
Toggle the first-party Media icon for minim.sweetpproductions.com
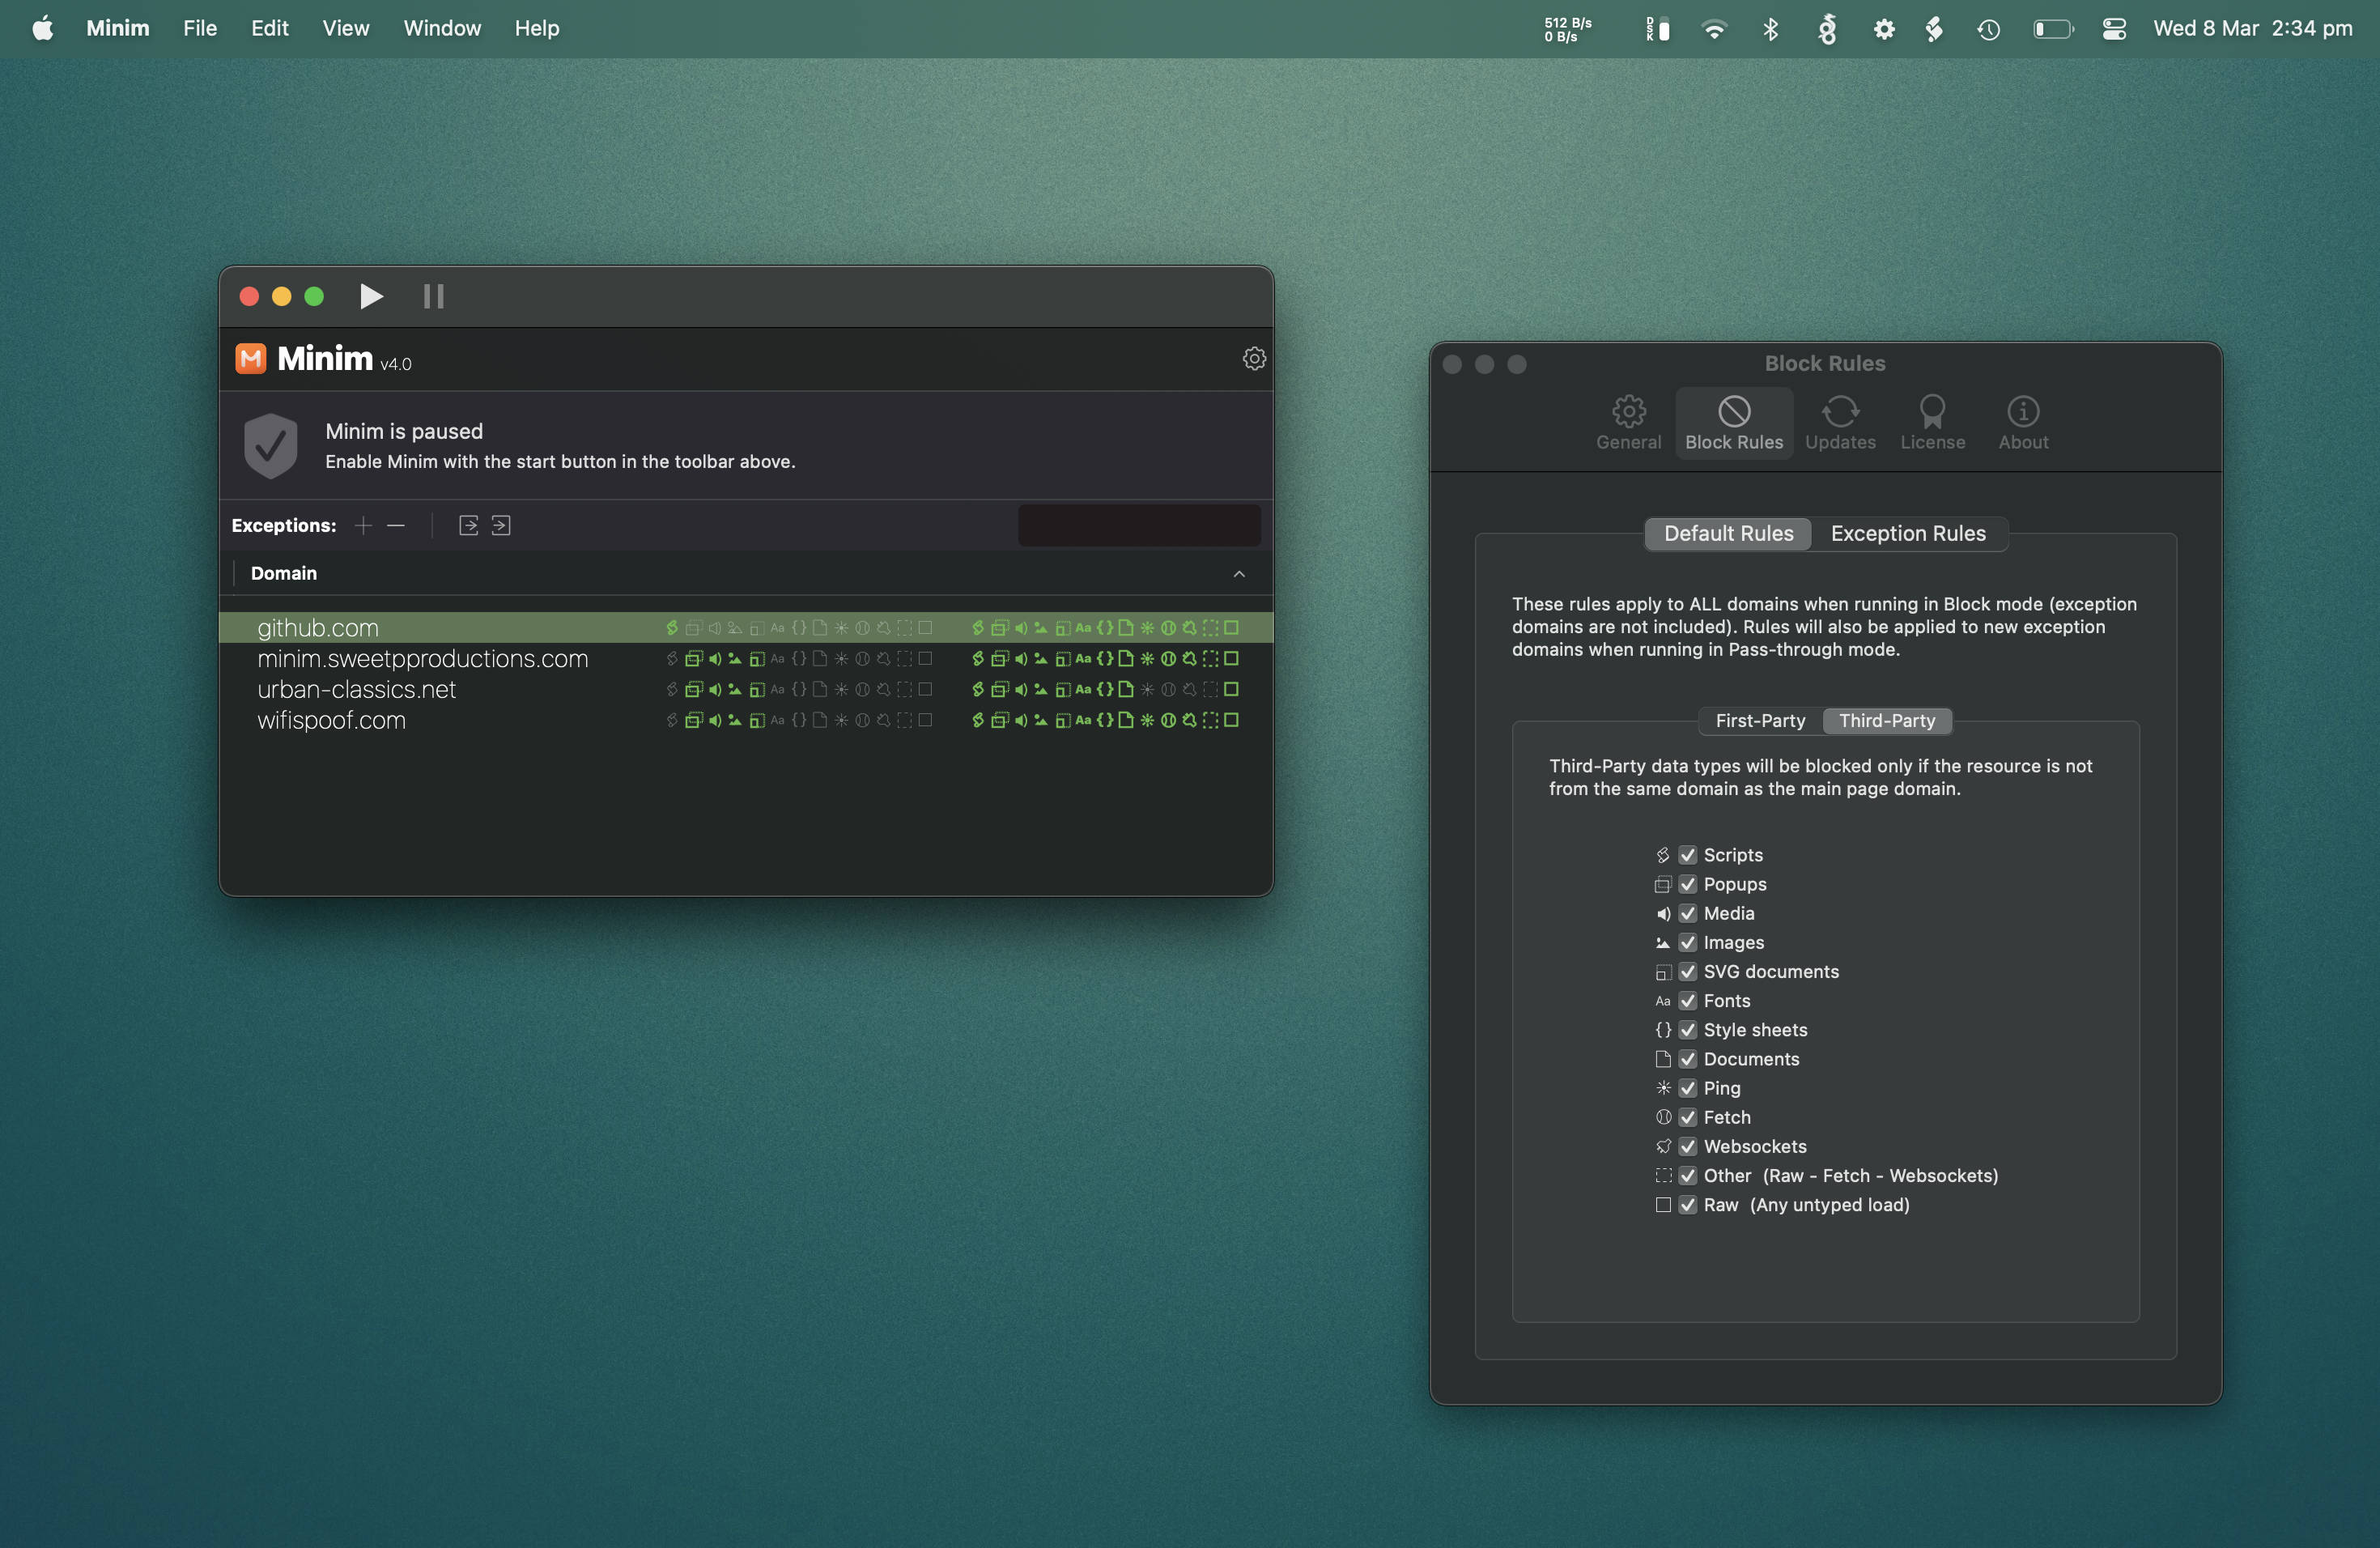pos(714,659)
